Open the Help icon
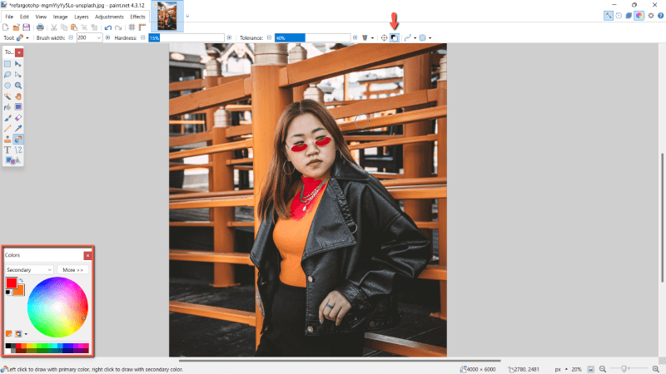The height and width of the screenshot is (374, 666). click(x=660, y=16)
